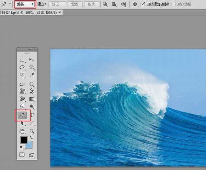The image size is (206, 170).
Task: Activate the Hand tool
Action: point(22,131)
